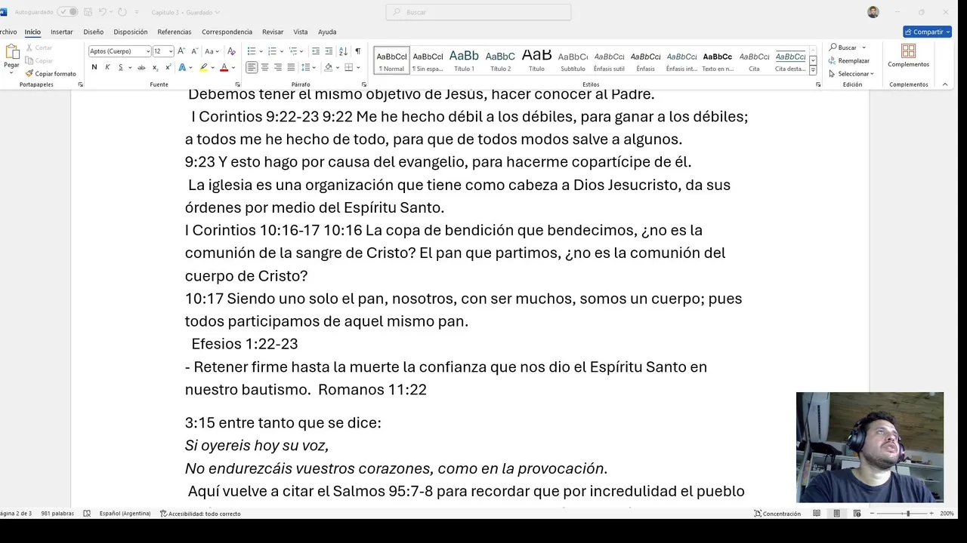
Task: Toggle bold (N) formatting
Action: point(94,67)
